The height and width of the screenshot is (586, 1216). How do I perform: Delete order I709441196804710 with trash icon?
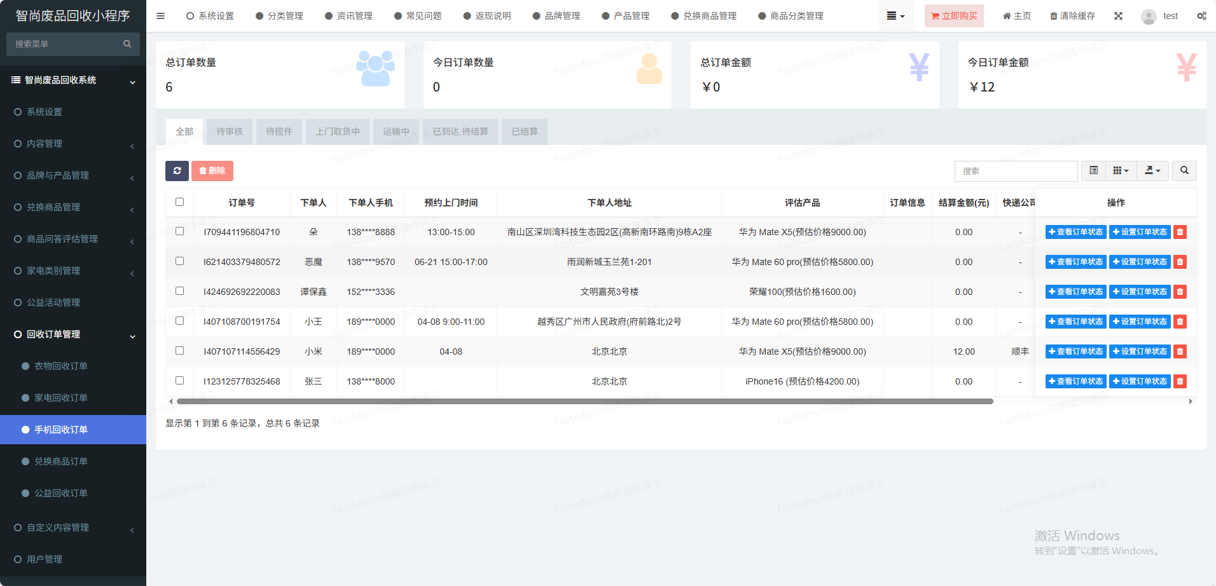point(1180,233)
